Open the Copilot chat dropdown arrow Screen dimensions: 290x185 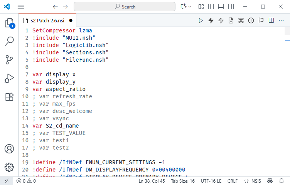click(190, 7)
